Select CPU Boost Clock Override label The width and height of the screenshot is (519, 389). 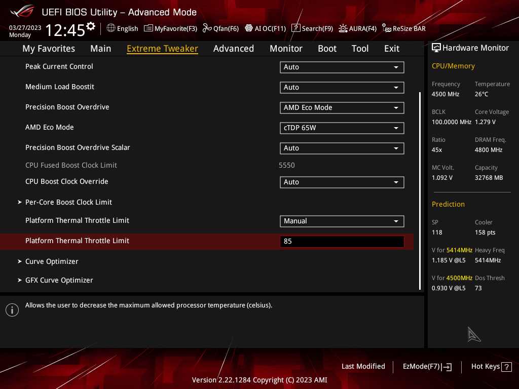point(67,182)
